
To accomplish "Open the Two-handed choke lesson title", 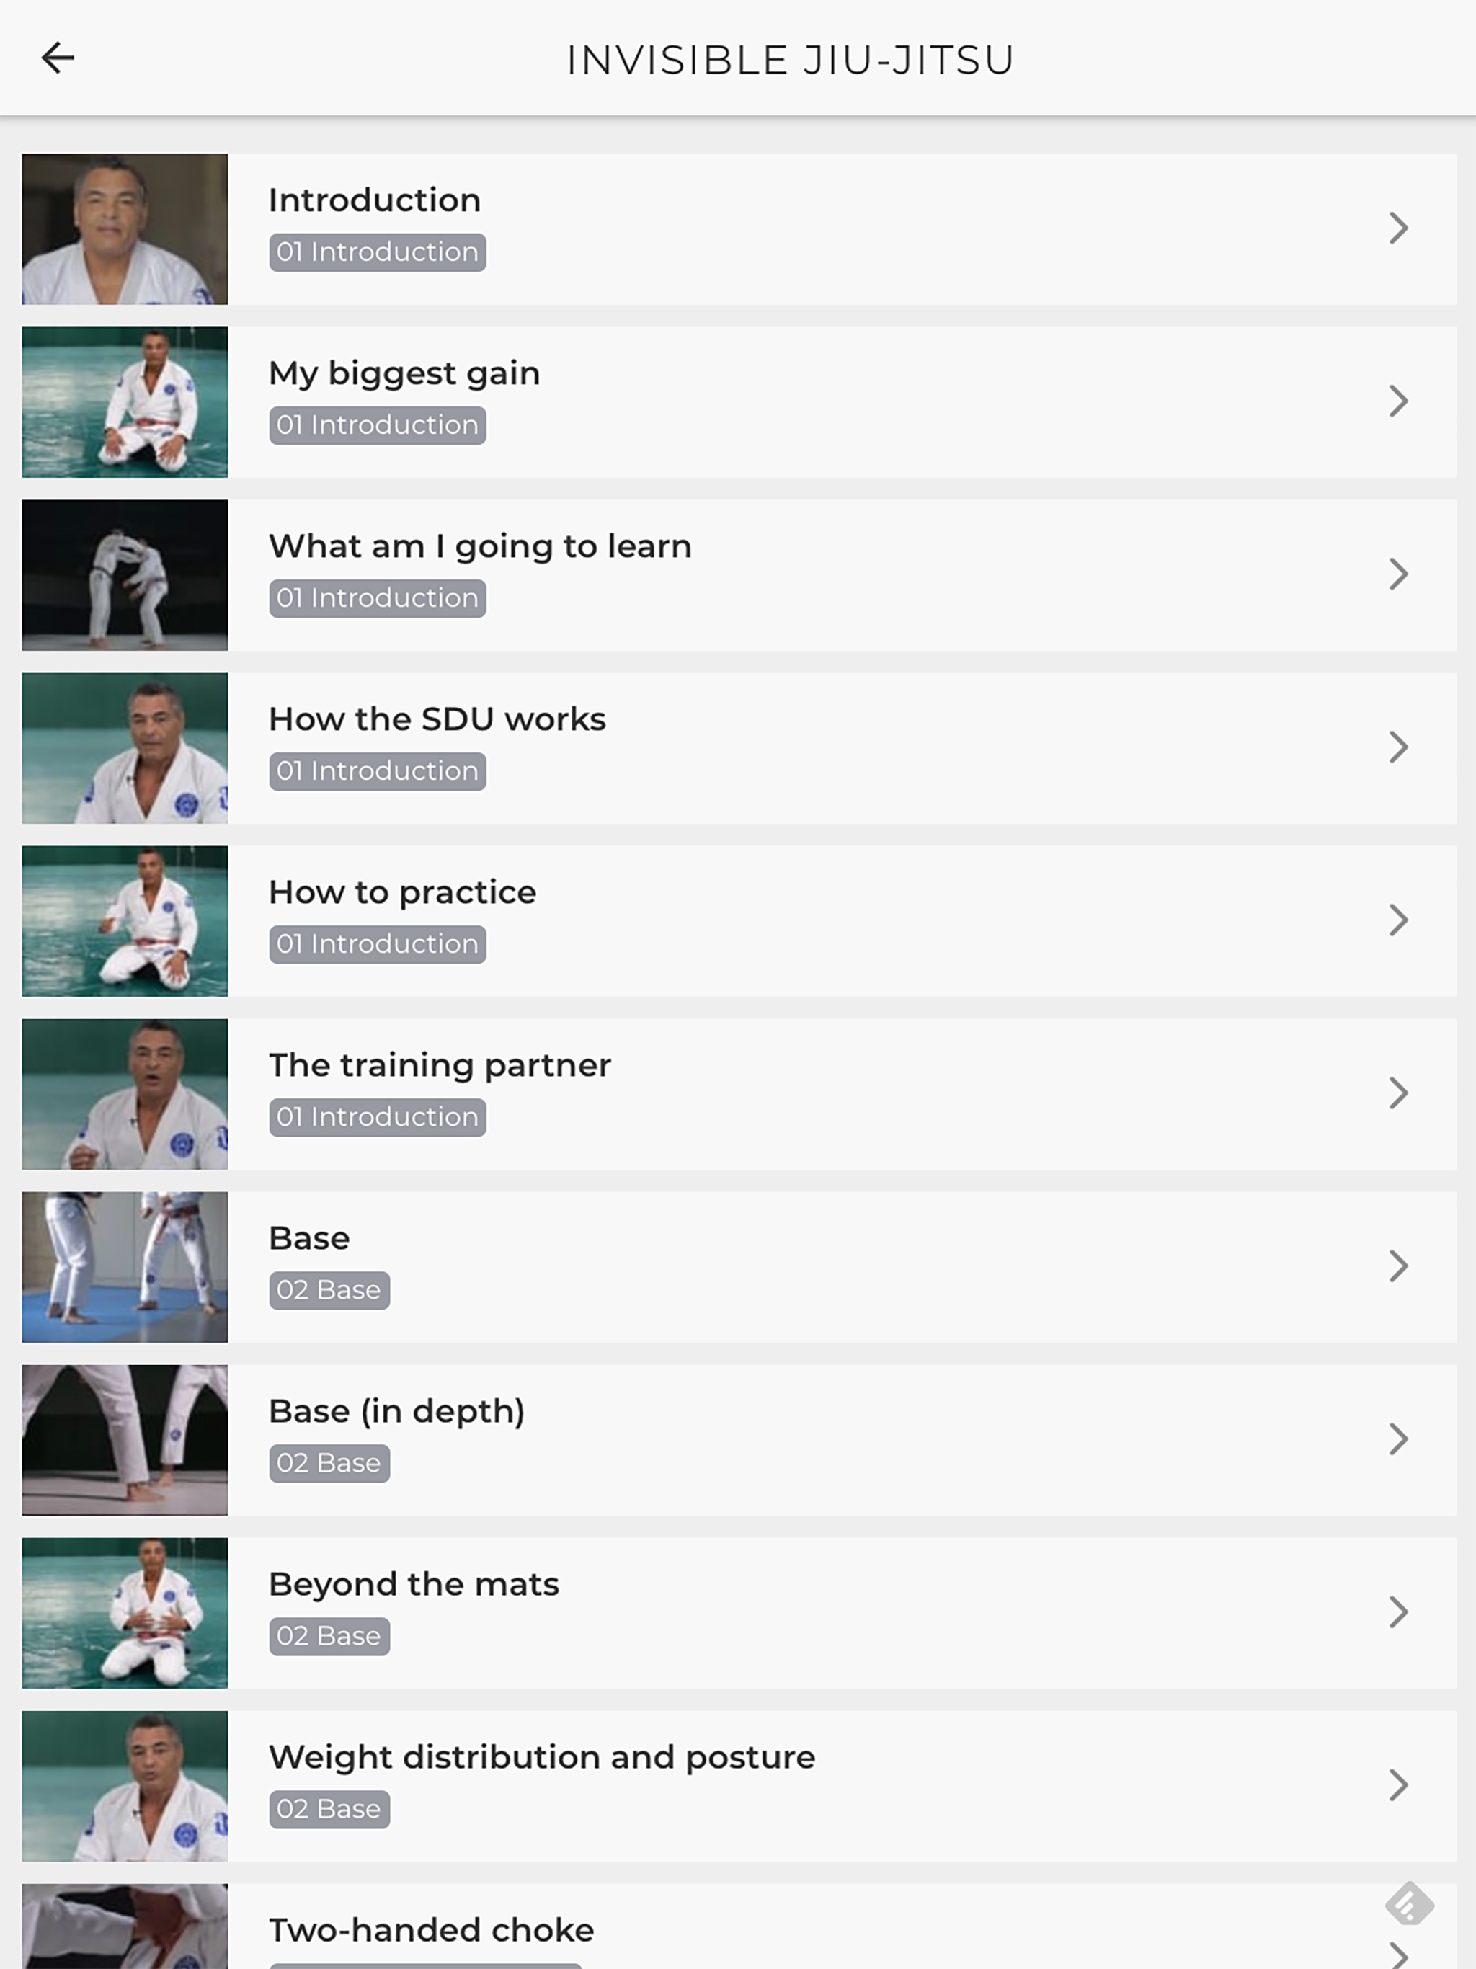I will 431,1930.
